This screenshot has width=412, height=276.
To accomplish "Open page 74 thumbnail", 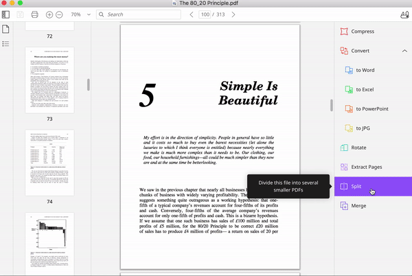I will tap(49, 163).
